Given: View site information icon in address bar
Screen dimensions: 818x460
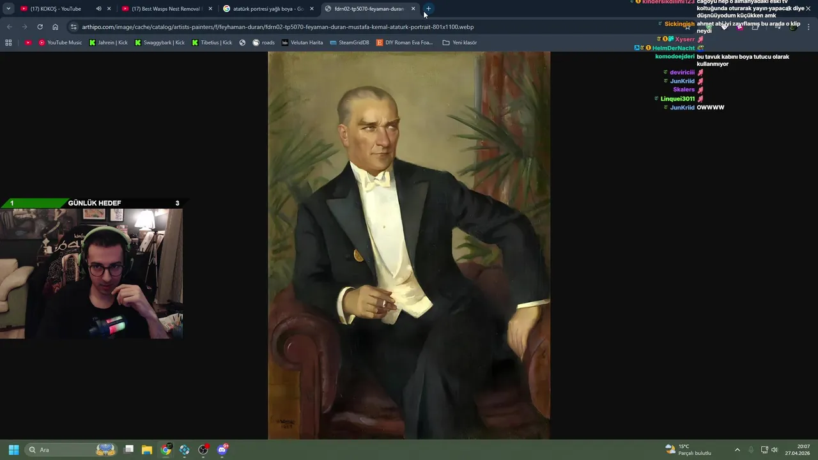Looking at the screenshot, I should [73, 27].
